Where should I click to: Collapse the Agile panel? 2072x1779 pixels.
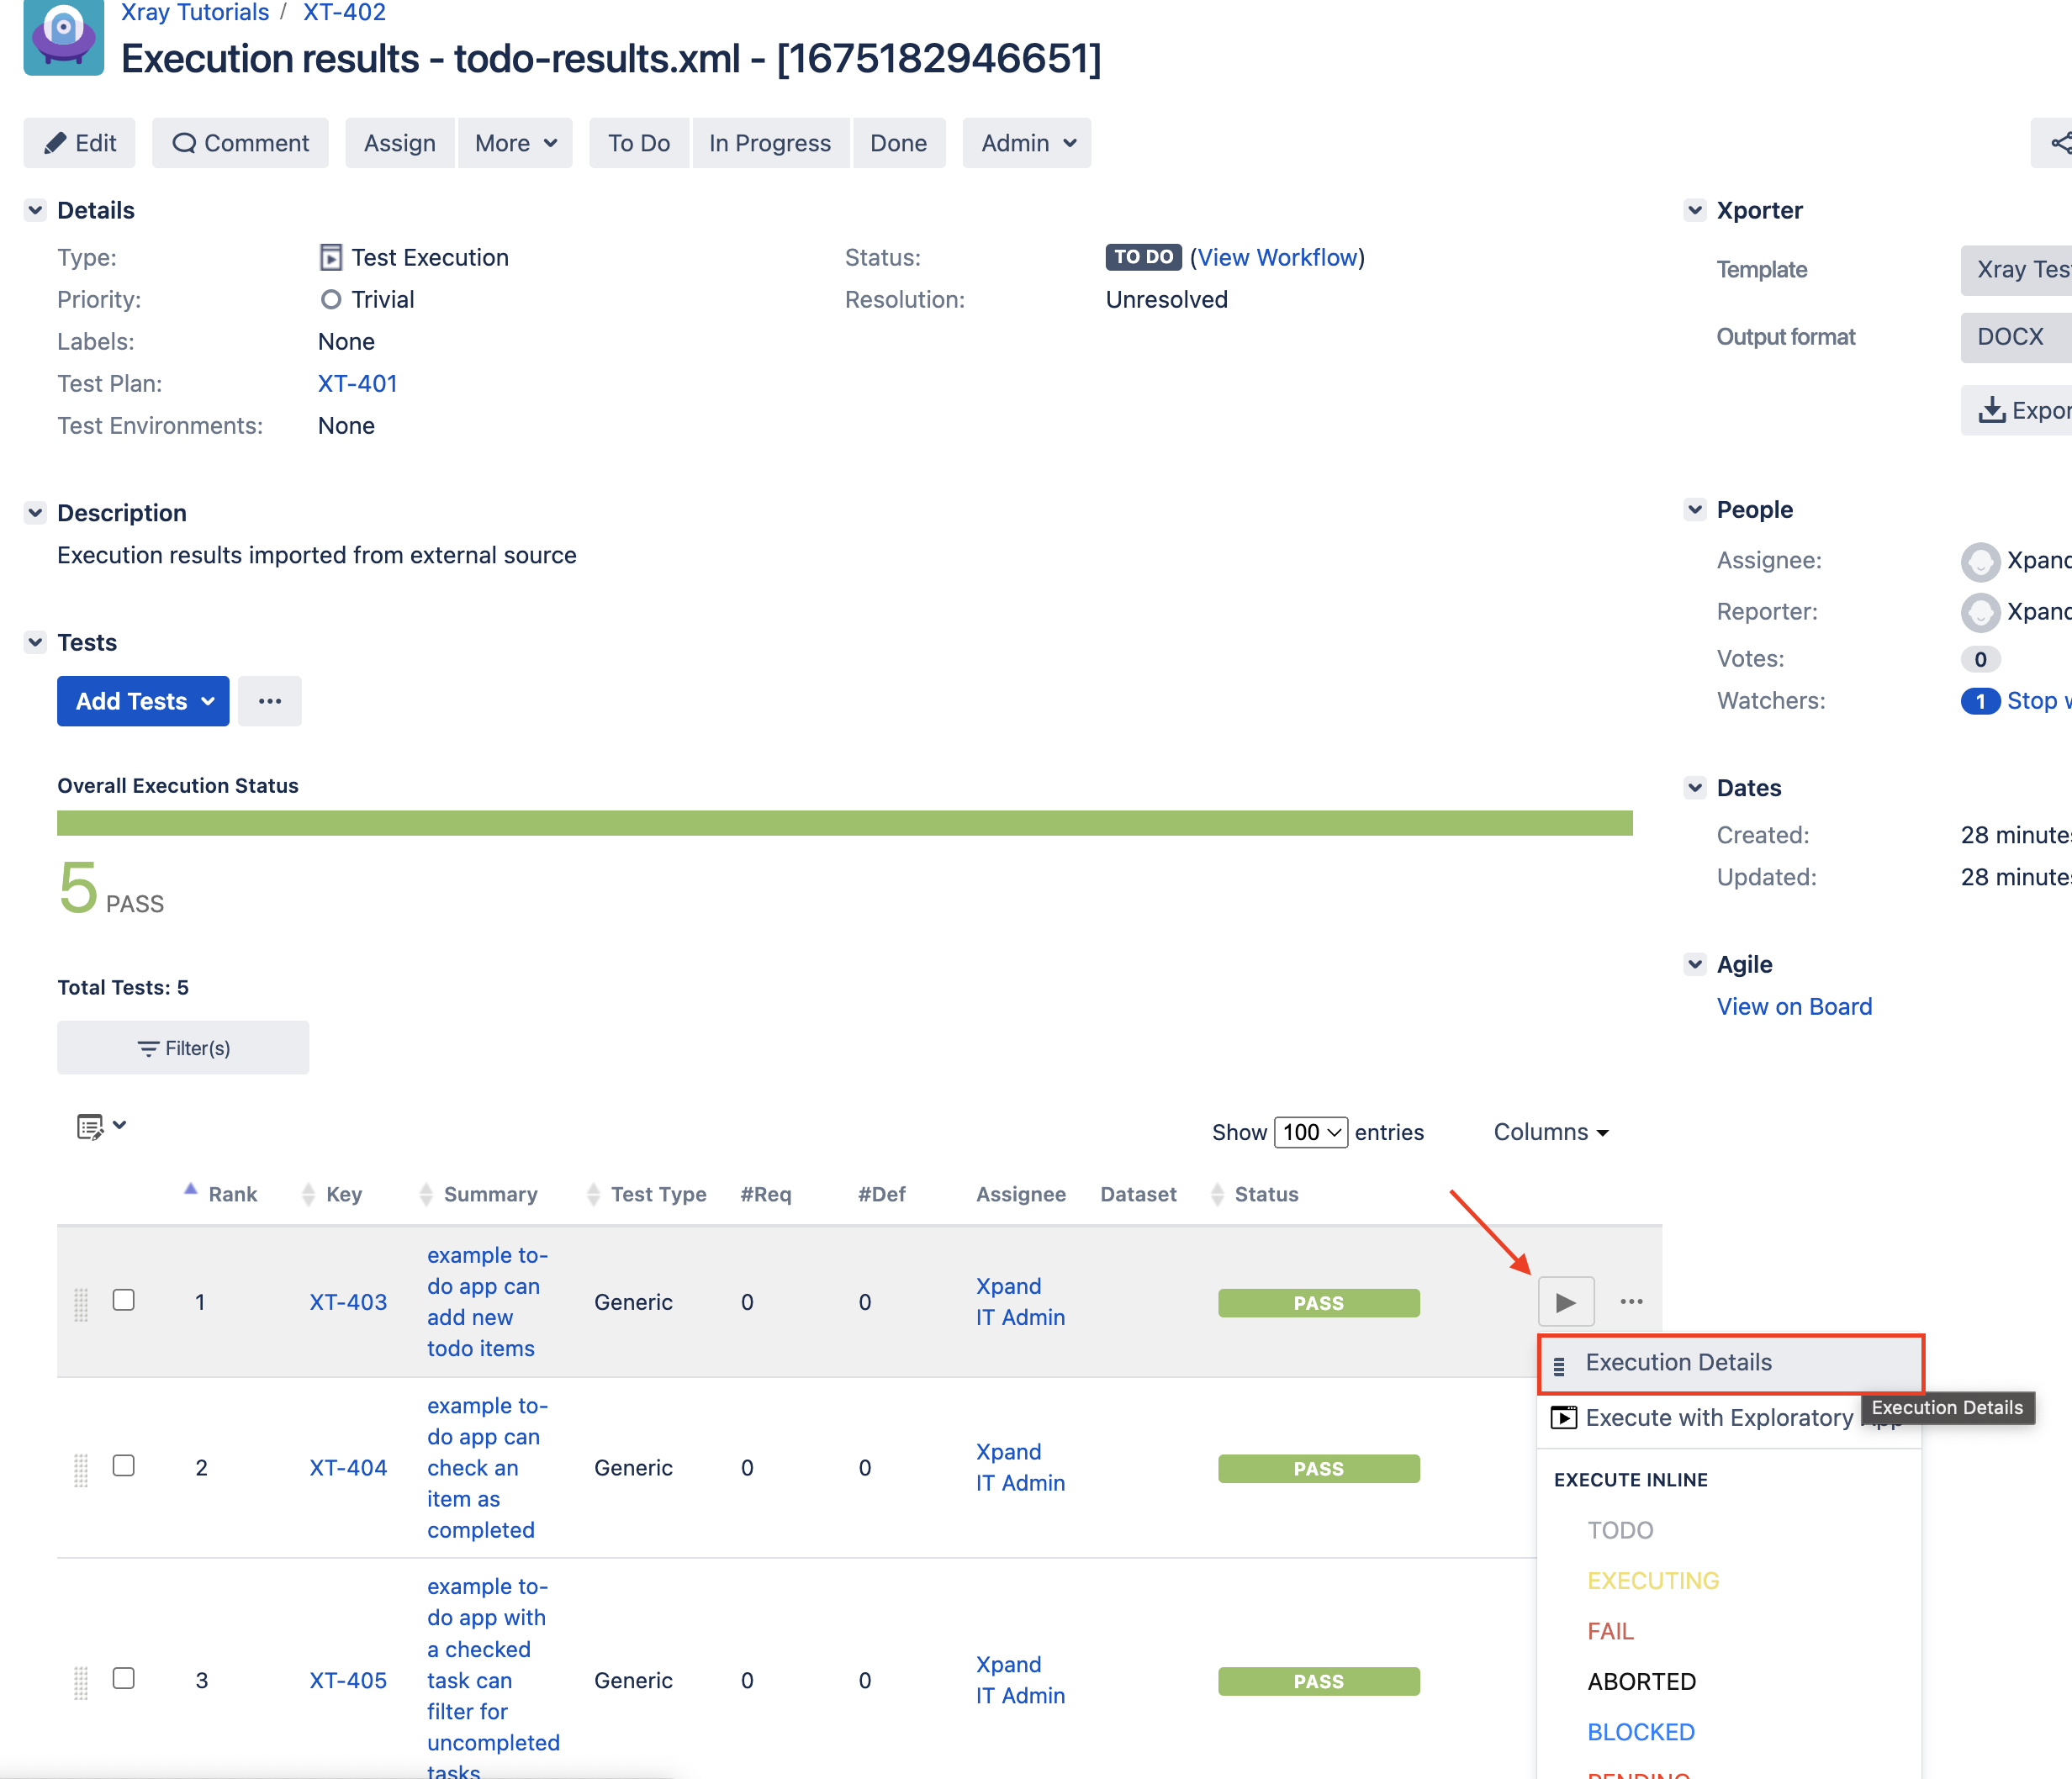click(1695, 965)
